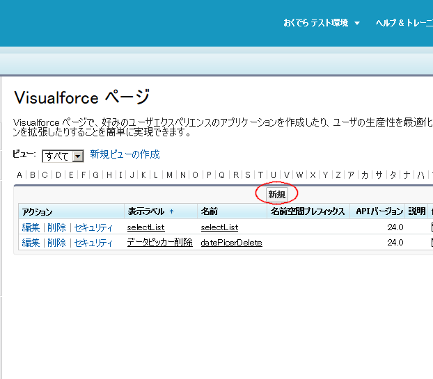The height and width of the screenshot is (379, 433).
Task: Open selectList name link
Action: point(219,227)
